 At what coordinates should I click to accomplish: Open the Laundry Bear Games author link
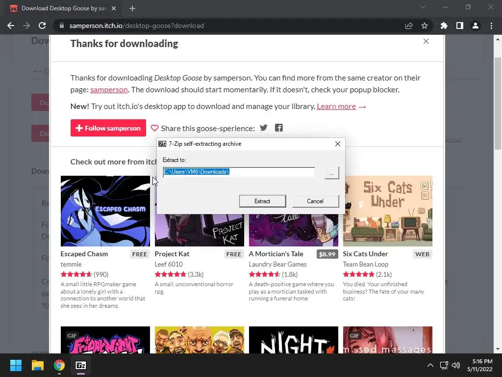tap(277, 264)
